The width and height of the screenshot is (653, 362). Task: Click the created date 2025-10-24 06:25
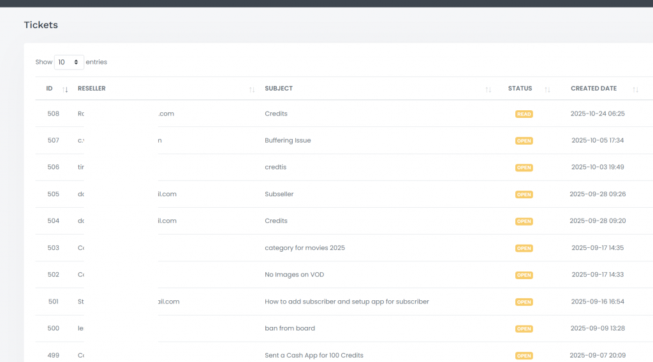[598, 113]
